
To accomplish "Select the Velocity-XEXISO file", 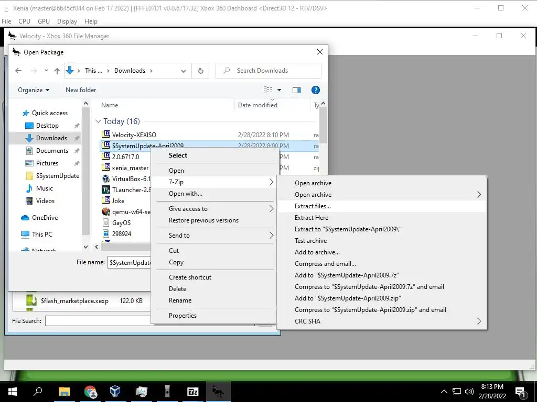I will 134,135.
